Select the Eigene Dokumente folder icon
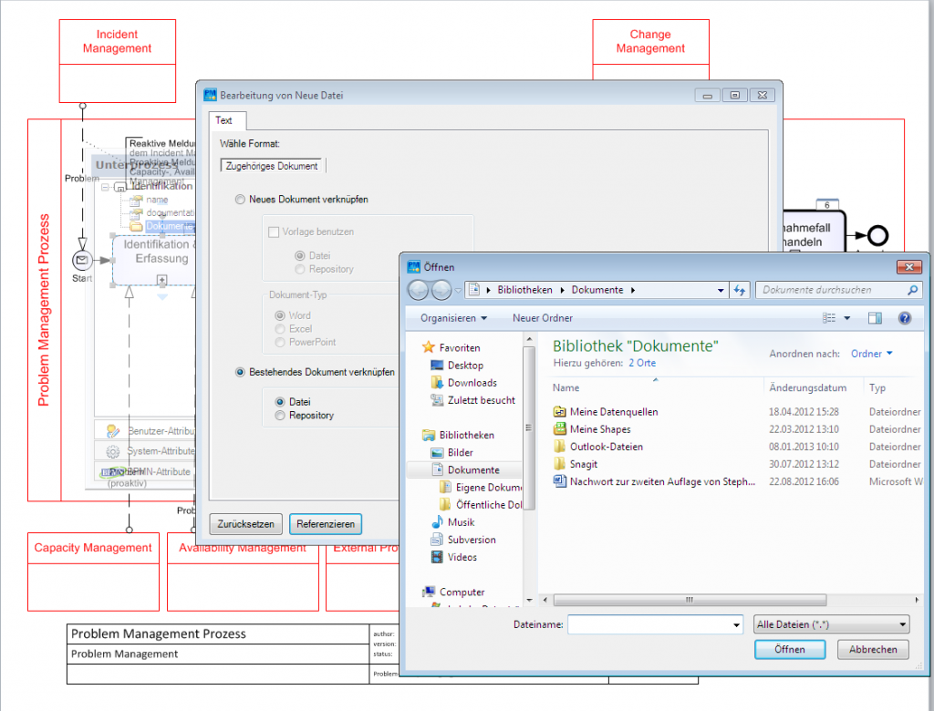Viewport: 934px width, 711px height. click(x=445, y=488)
